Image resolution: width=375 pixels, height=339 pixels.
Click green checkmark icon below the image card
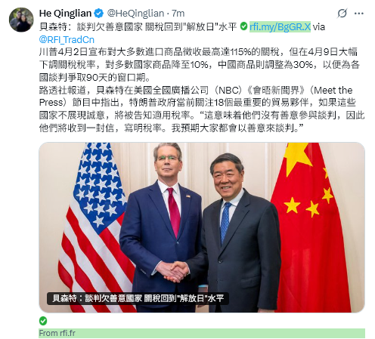(x=43, y=321)
